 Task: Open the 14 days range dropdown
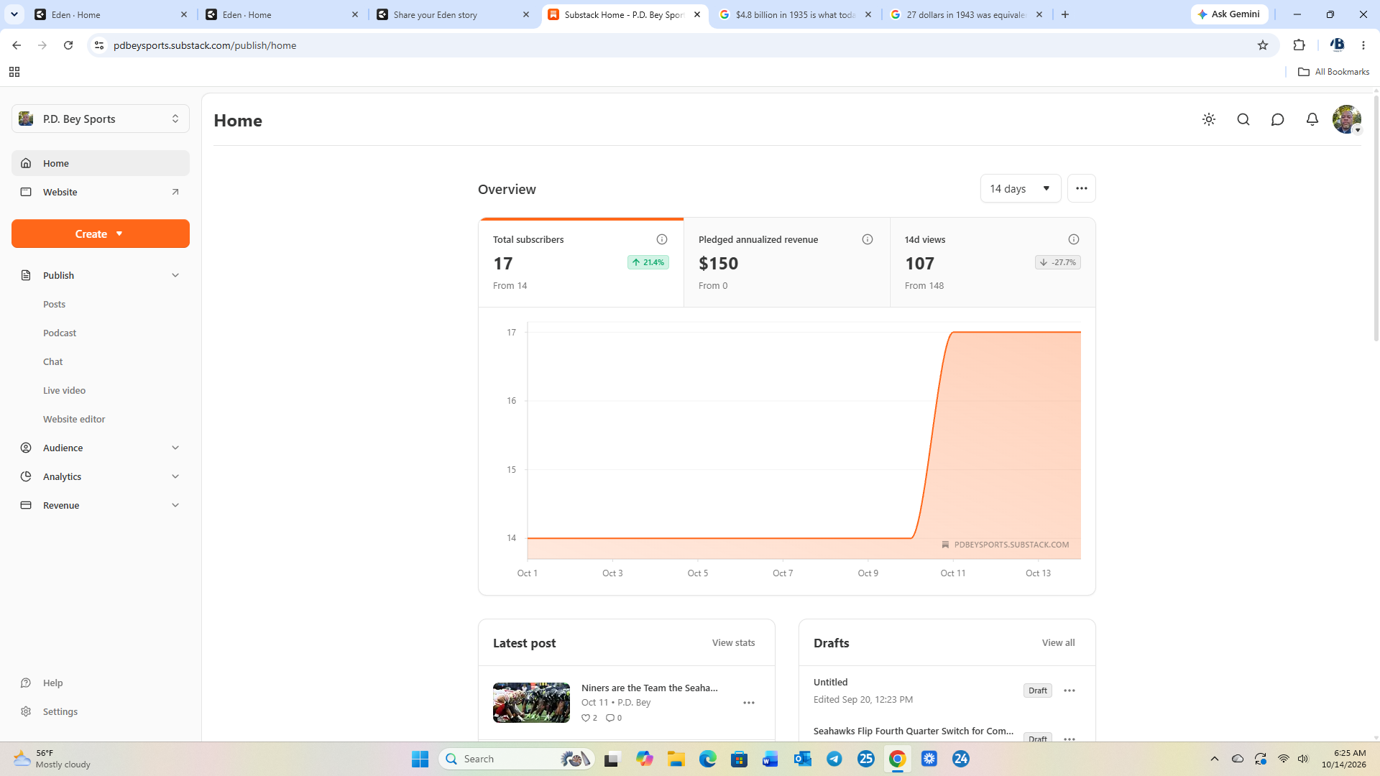click(x=1021, y=188)
